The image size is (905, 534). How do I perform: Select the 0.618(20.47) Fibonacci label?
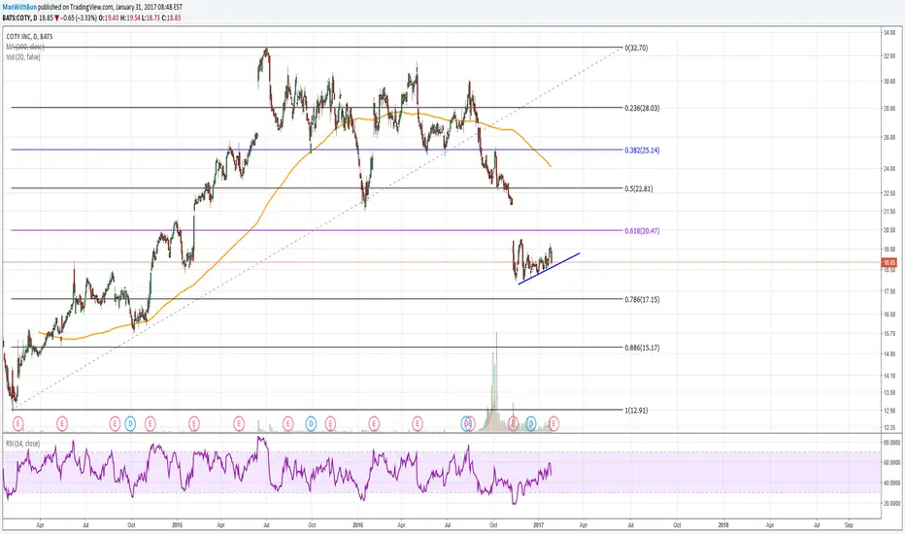[642, 231]
